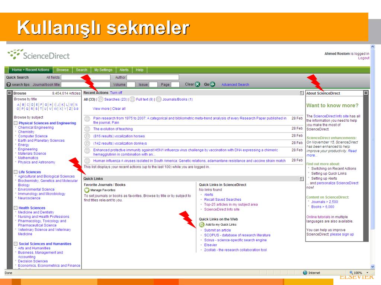381x285 pixels.
Task: Open the Help tab
Action: tap(140, 70)
